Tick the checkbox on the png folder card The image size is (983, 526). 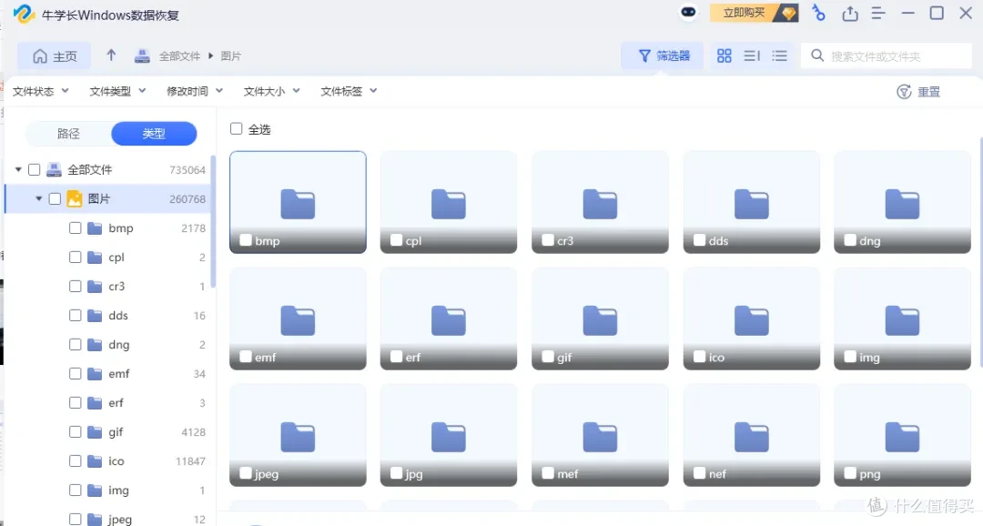[850, 473]
